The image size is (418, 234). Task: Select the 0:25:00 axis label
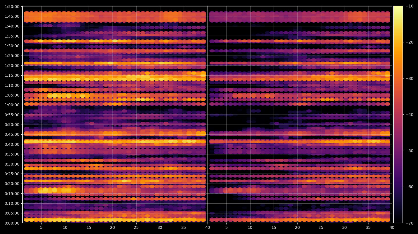pyautogui.click(x=12, y=174)
